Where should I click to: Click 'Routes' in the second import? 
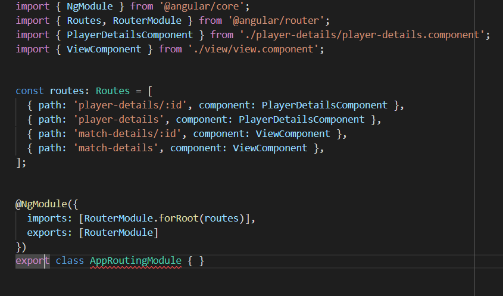click(84, 20)
